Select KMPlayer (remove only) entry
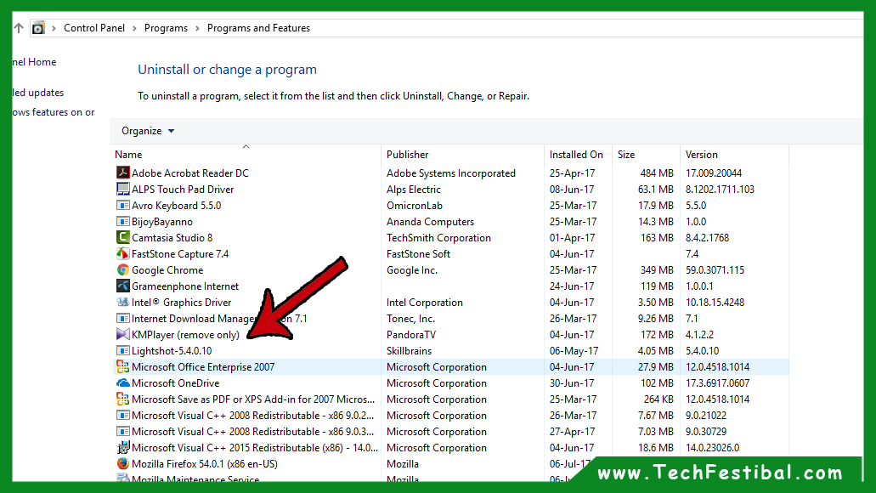 tap(185, 335)
